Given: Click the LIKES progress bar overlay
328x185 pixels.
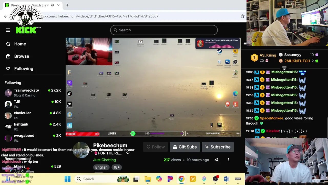Looking at the screenshot, I should (145, 133).
